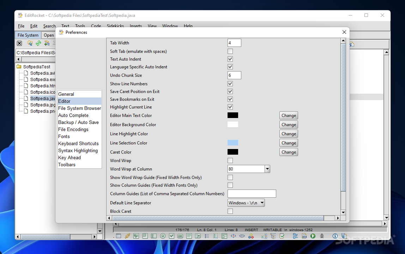
Task: Change the Caret Color
Action: (289, 152)
